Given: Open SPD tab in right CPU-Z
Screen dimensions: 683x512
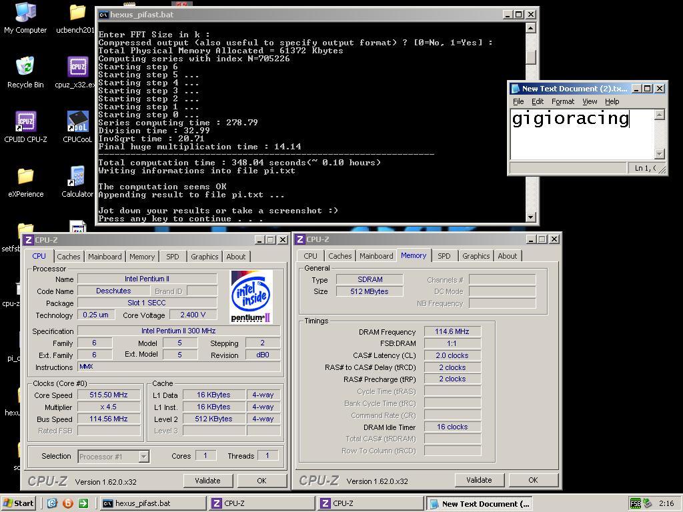Looking at the screenshot, I should point(444,256).
